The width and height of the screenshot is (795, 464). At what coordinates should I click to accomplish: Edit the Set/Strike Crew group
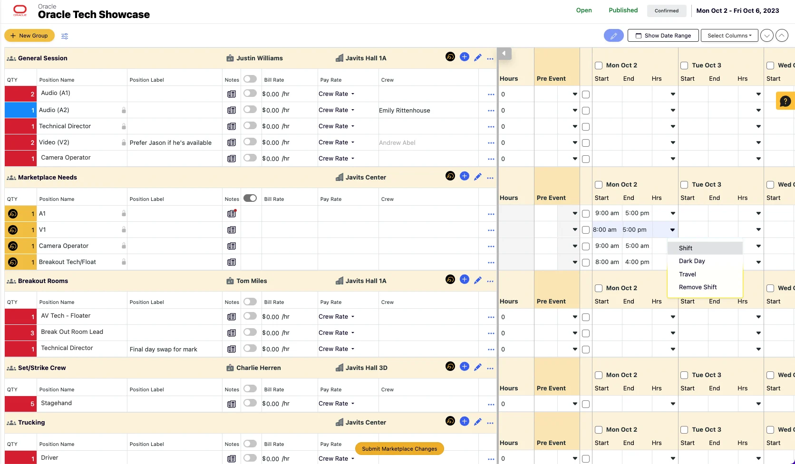tap(478, 367)
